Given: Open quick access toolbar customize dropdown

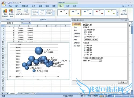Looking at the screenshot, I should coord(20,3).
